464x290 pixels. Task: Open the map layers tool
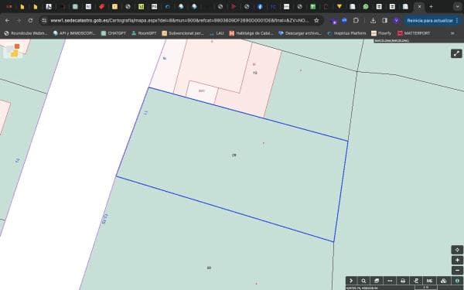377,281
